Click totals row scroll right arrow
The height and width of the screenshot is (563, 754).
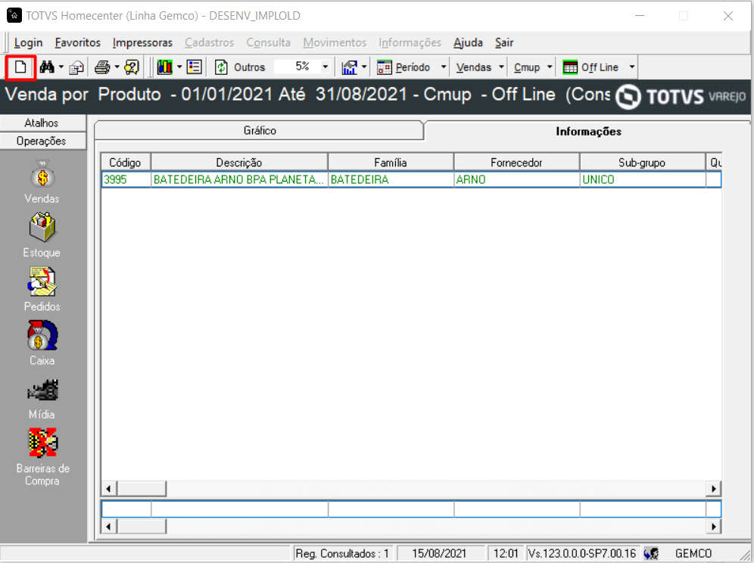pos(714,527)
